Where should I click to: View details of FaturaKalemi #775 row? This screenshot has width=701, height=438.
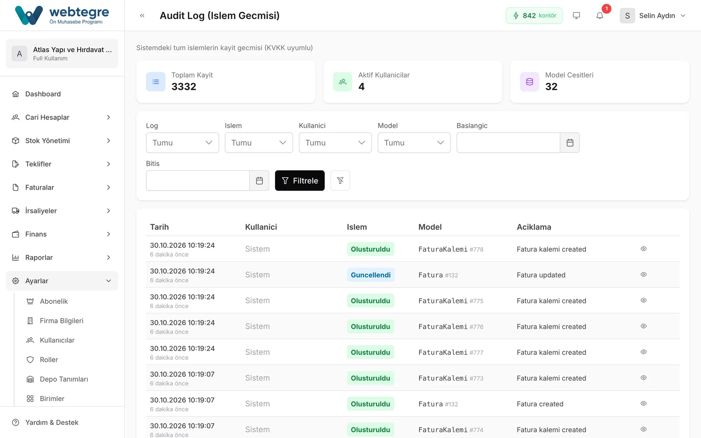(x=643, y=300)
